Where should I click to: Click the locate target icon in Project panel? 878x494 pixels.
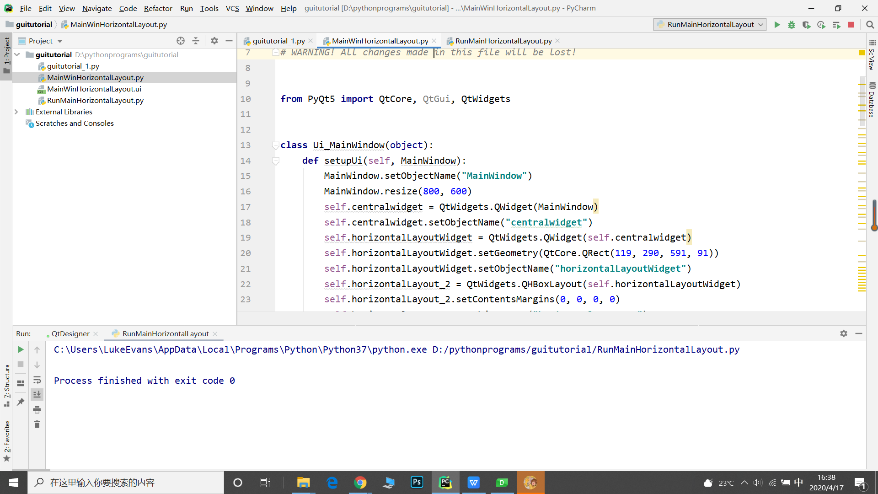pos(181,41)
